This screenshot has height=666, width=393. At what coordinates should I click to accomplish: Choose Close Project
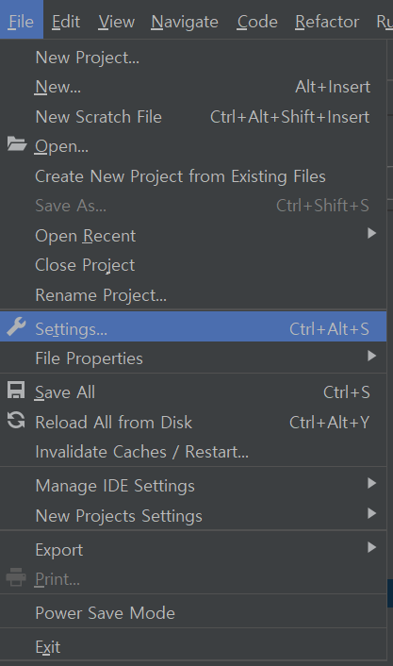tap(193, 265)
